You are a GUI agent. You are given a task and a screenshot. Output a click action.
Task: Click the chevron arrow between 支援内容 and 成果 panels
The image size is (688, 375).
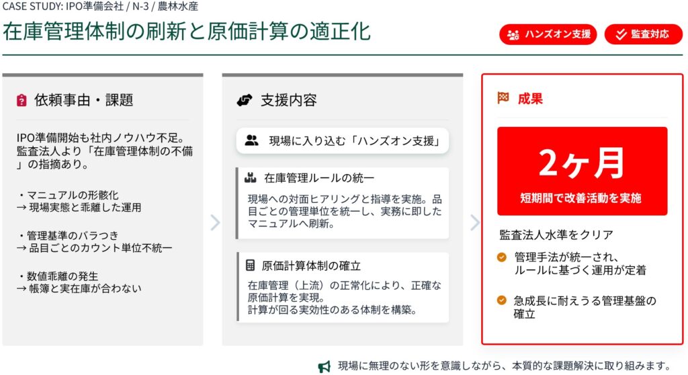pos(474,222)
